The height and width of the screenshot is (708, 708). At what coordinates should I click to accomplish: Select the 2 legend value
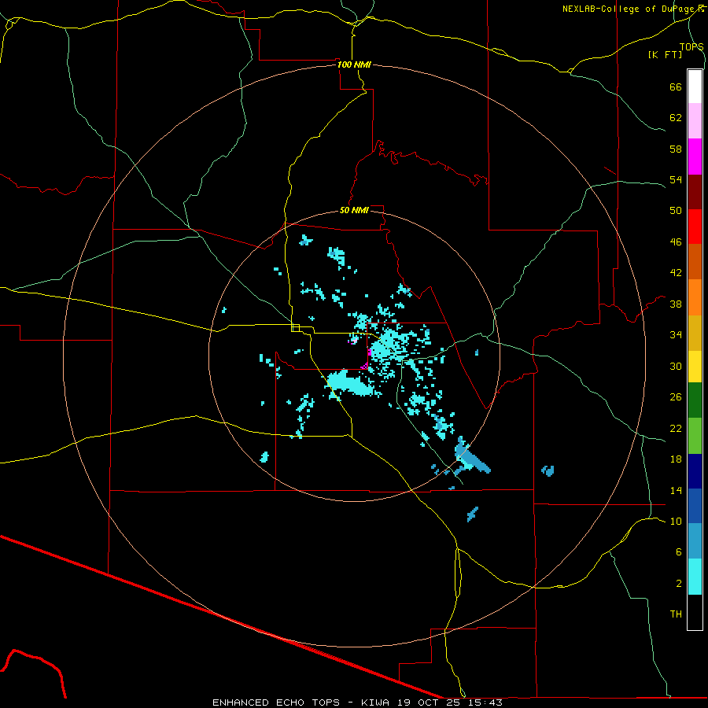click(679, 584)
